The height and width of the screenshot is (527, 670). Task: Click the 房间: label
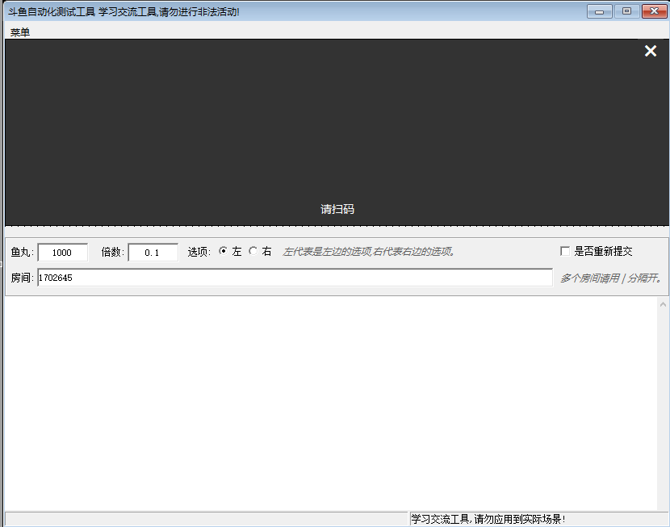point(22,278)
